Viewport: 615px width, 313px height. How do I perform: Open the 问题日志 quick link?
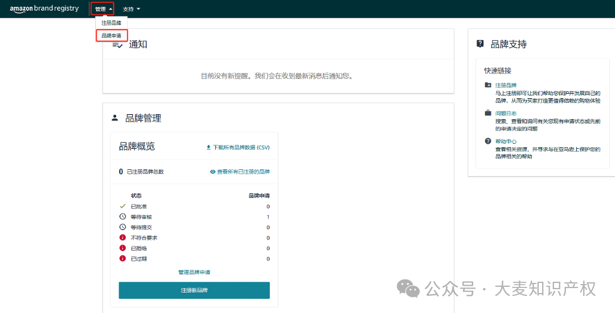click(x=506, y=114)
